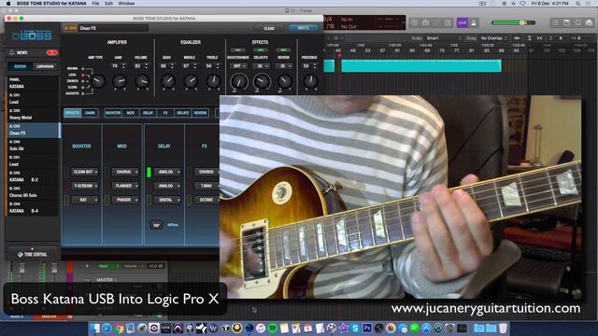598x336 pixels.
Task: Select the REVERB effect tab
Action: (200, 113)
